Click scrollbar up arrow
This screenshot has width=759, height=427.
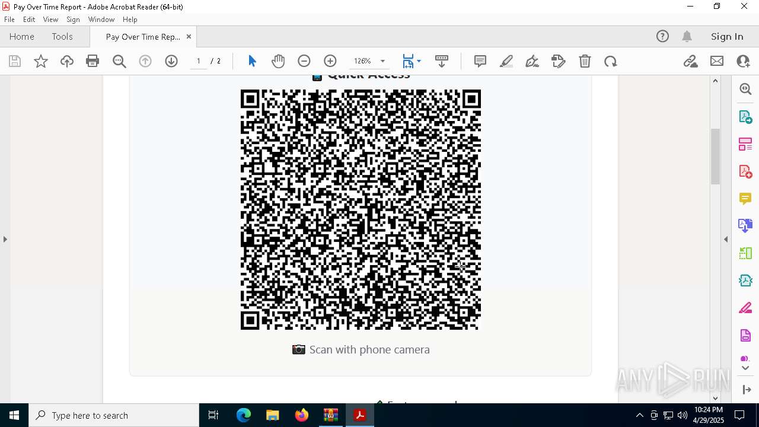715,81
